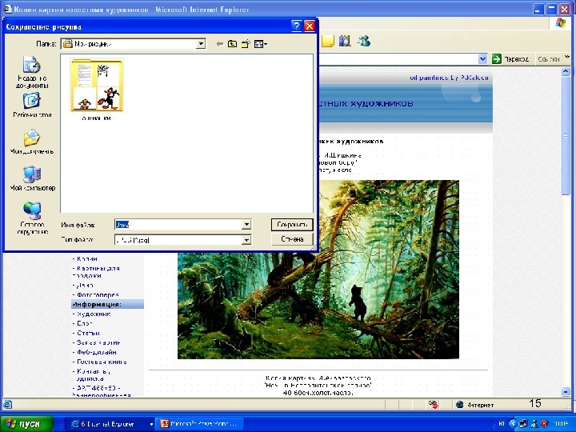Click the page icon at status bar left

point(7,405)
